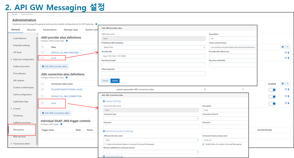Toggle the PE_NONTRANSACTIONAL_ALIAS enabled switch
This screenshot has height=158, width=294.
[x=272, y=89]
